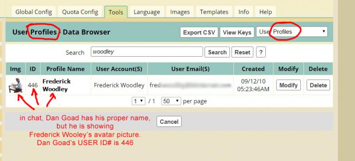This screenshot has height=161, width=355.
Task: Expand the page number dropdown
Action: (x=138, y=101)
